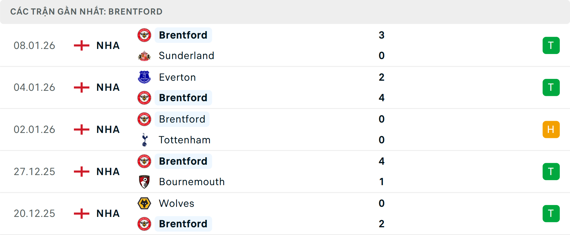The height and width of the screenshot is (235, 570).
Task: Click the Bournemouth club crest
Action: (x=144, y=182)
